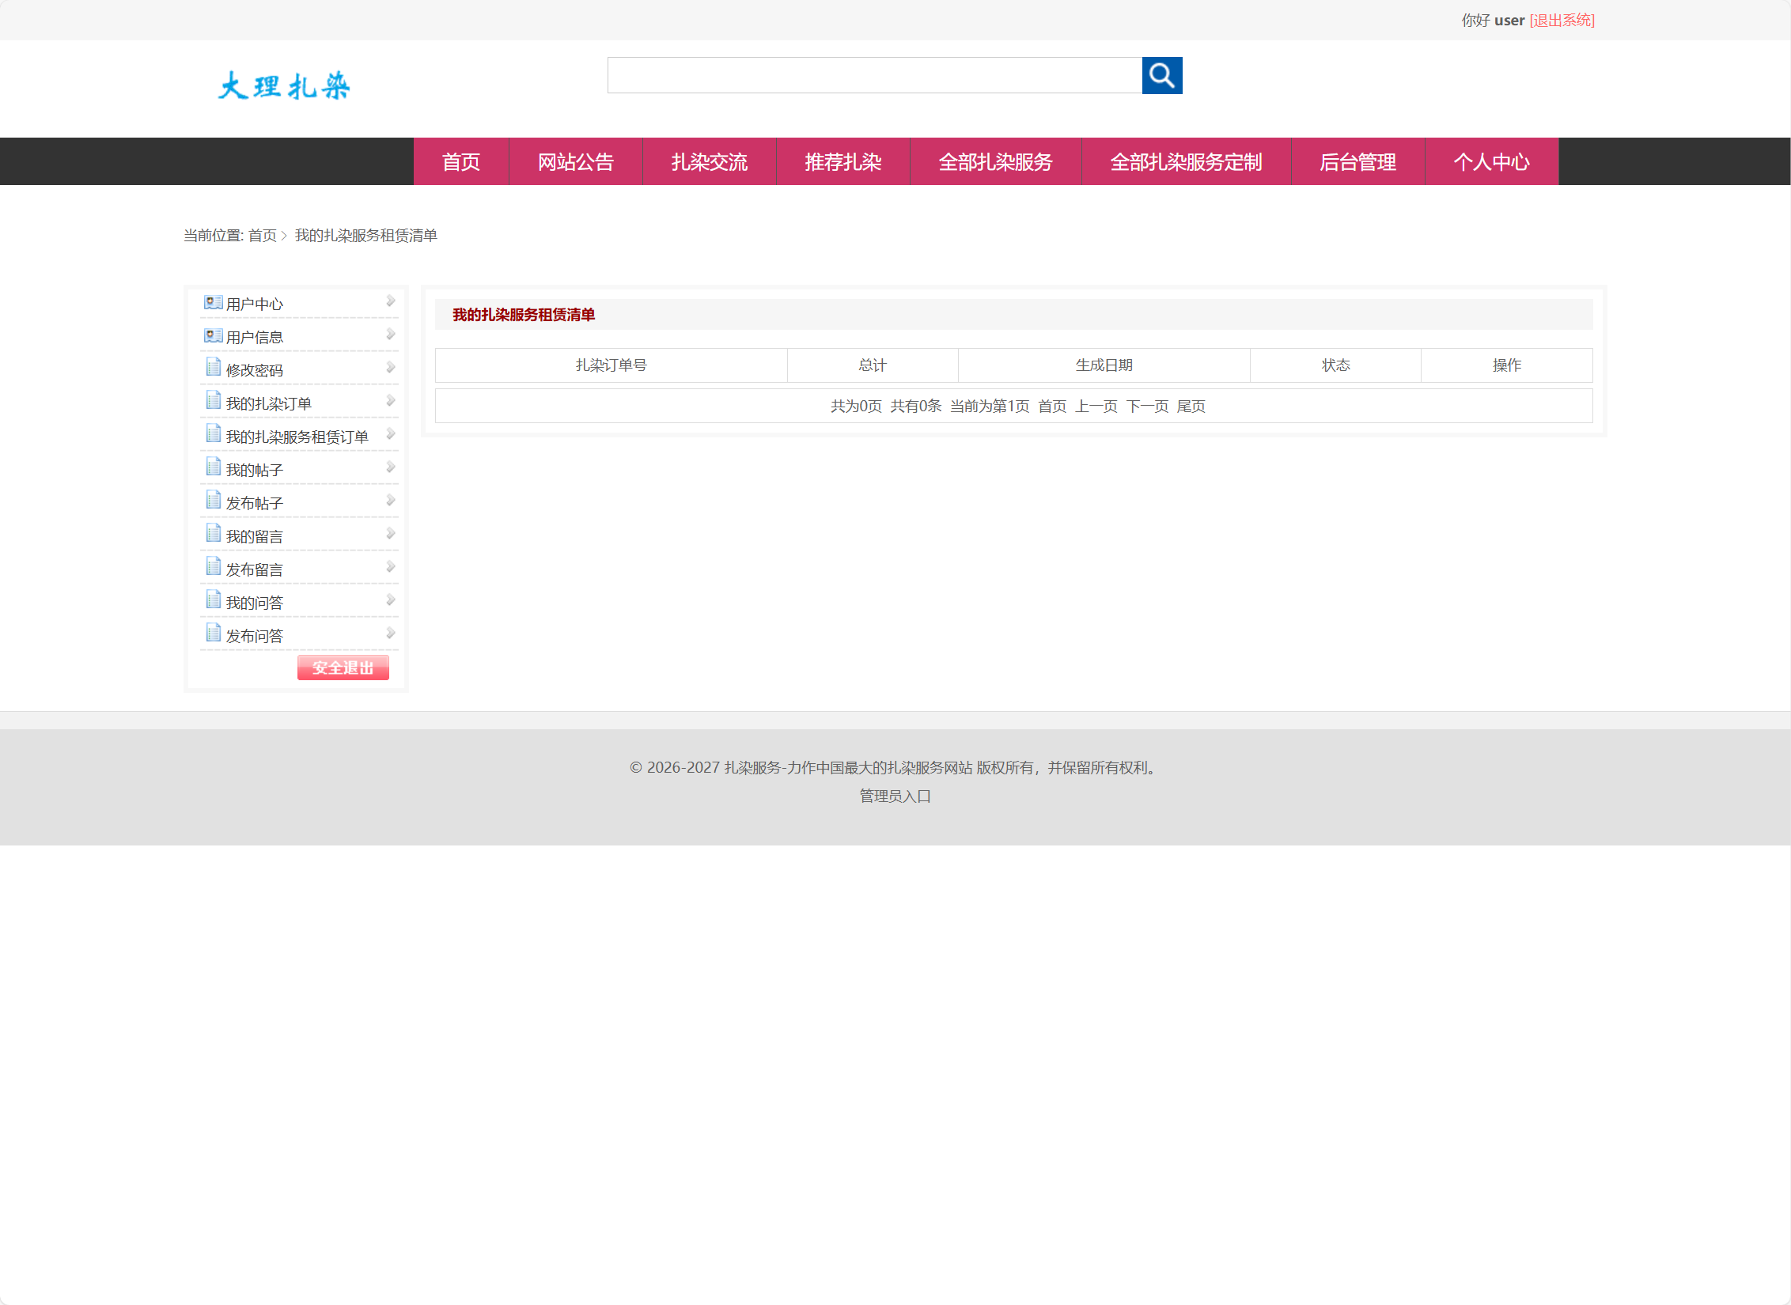The width and height of the screenshot is (1791, 1305).
Task: Open the 网站公告 navigation menu item
Action: click(575, 162)
